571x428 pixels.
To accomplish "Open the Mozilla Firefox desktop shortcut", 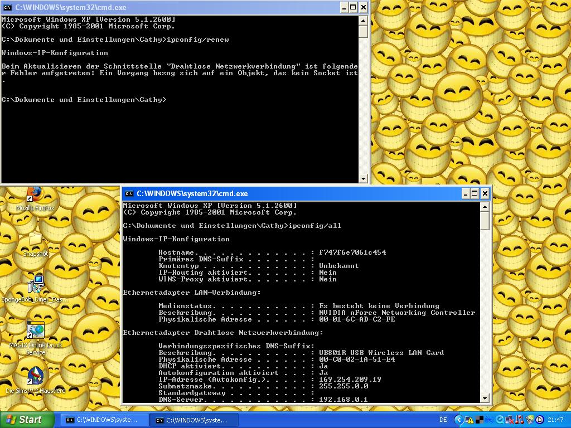I will point(35,198).
